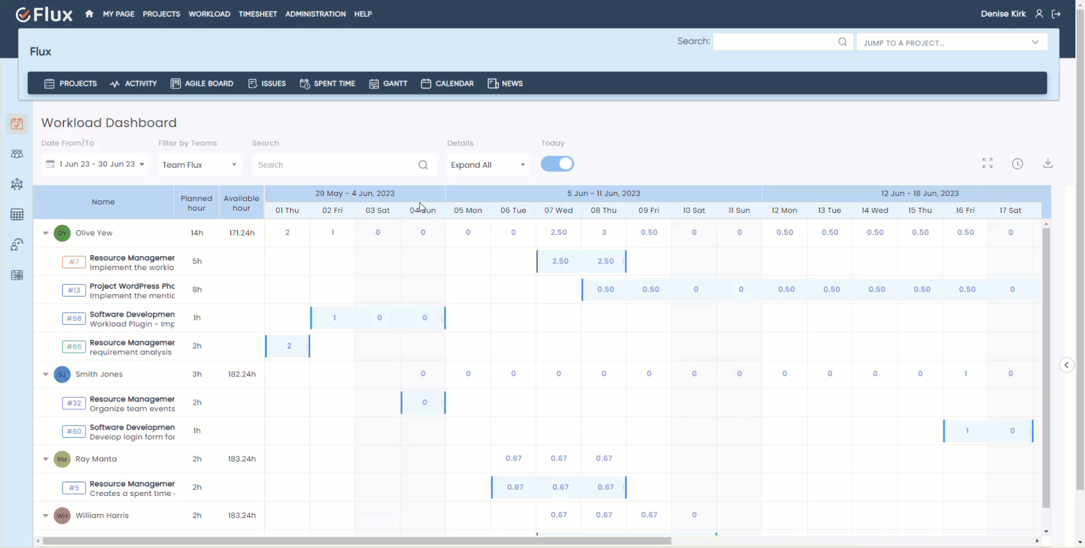Click the clock history icon
The width and height of the screenshot is (1085, 548).
point(1017,164)
